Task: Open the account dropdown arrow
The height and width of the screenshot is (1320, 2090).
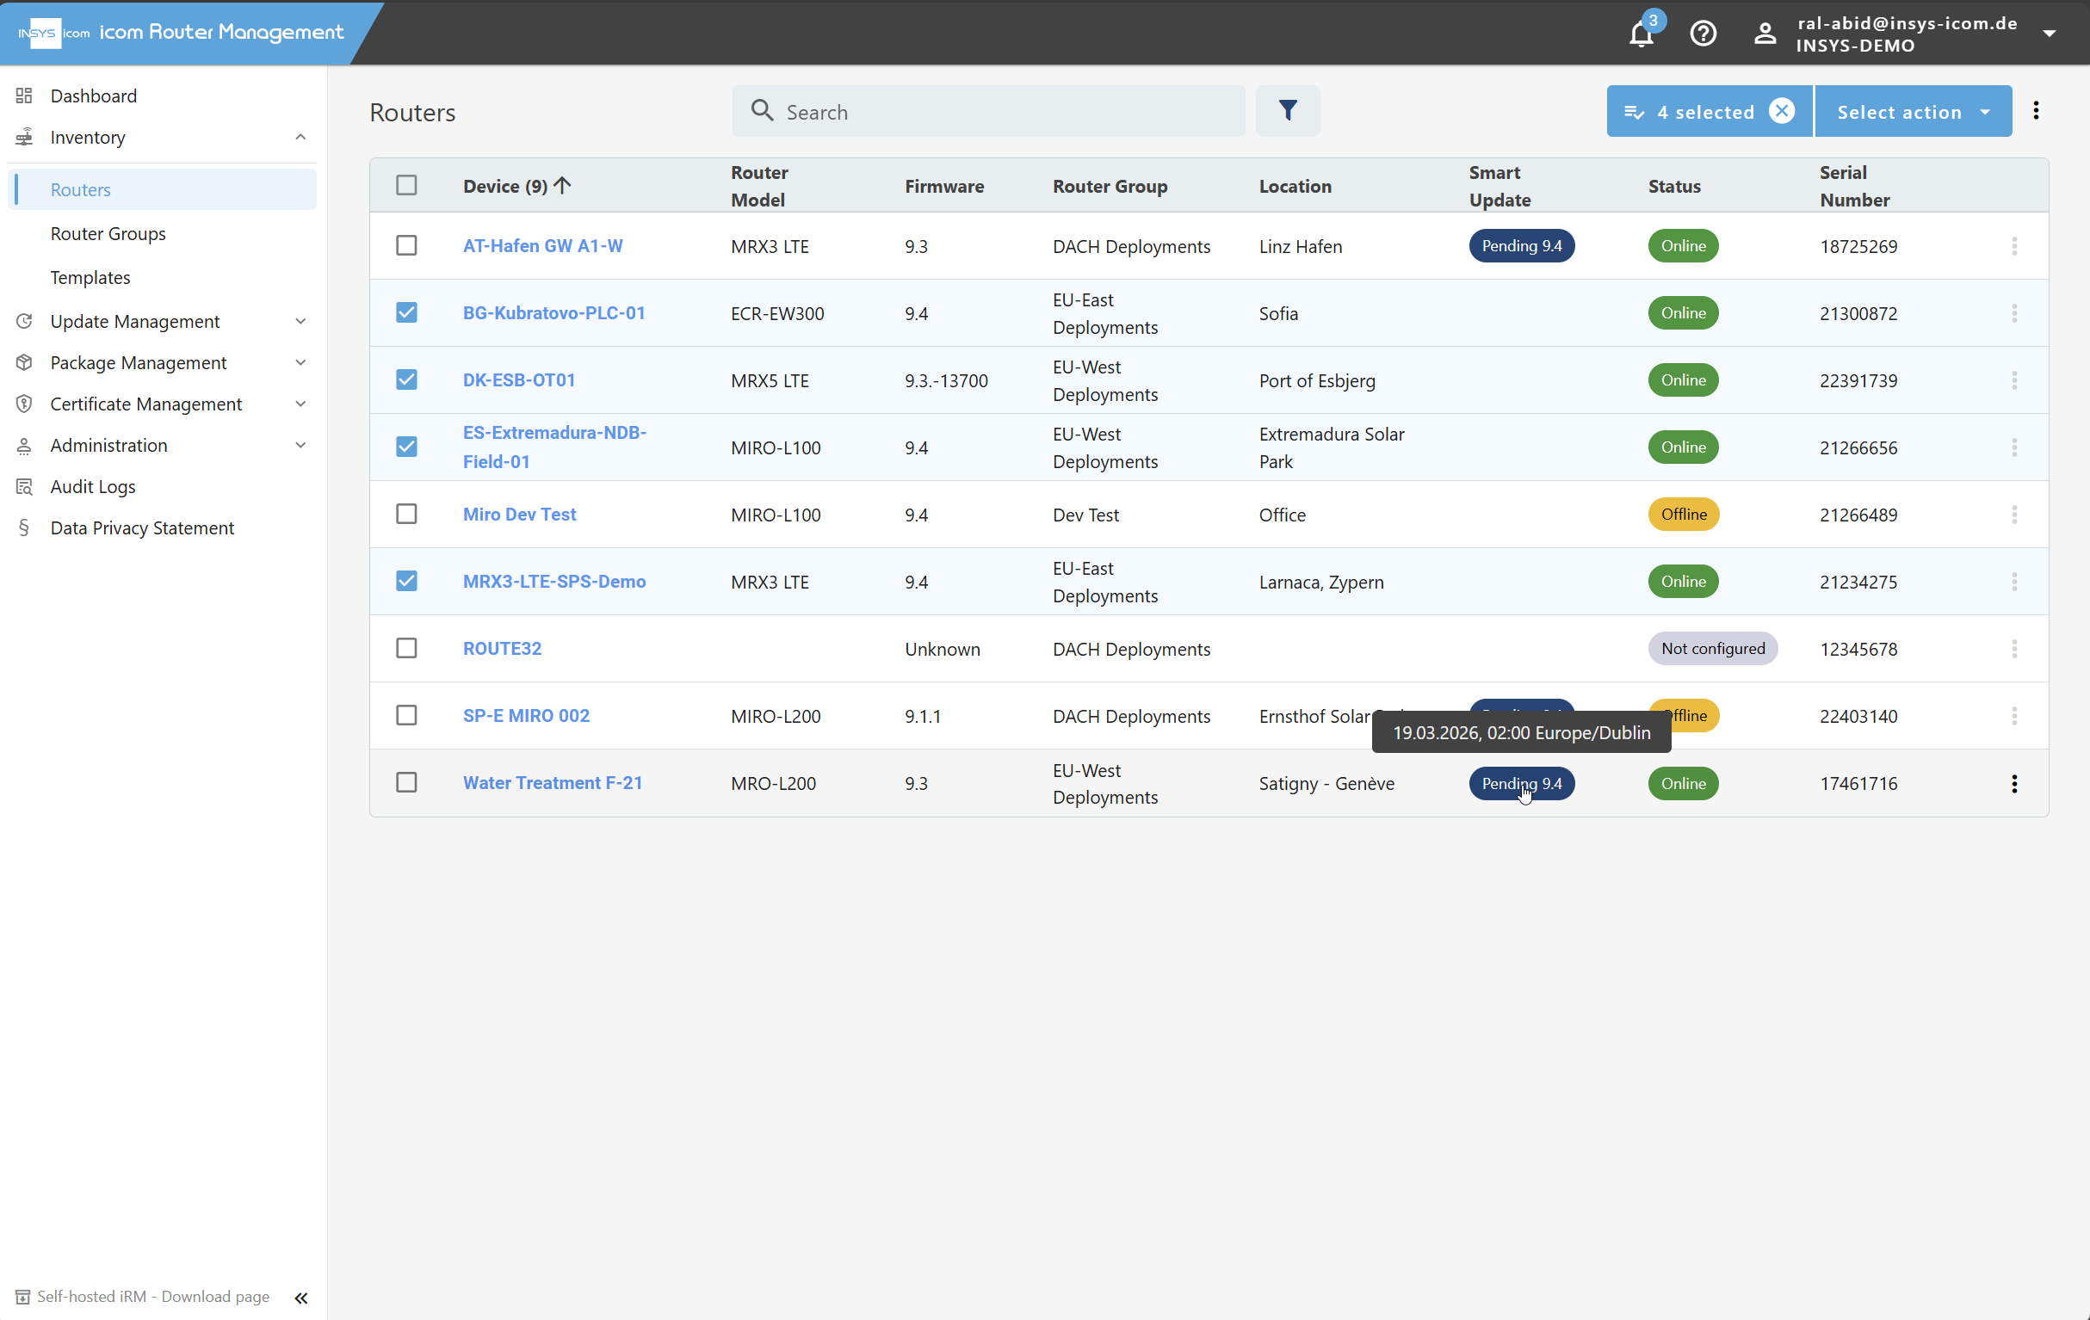Action: point(2050,34)
